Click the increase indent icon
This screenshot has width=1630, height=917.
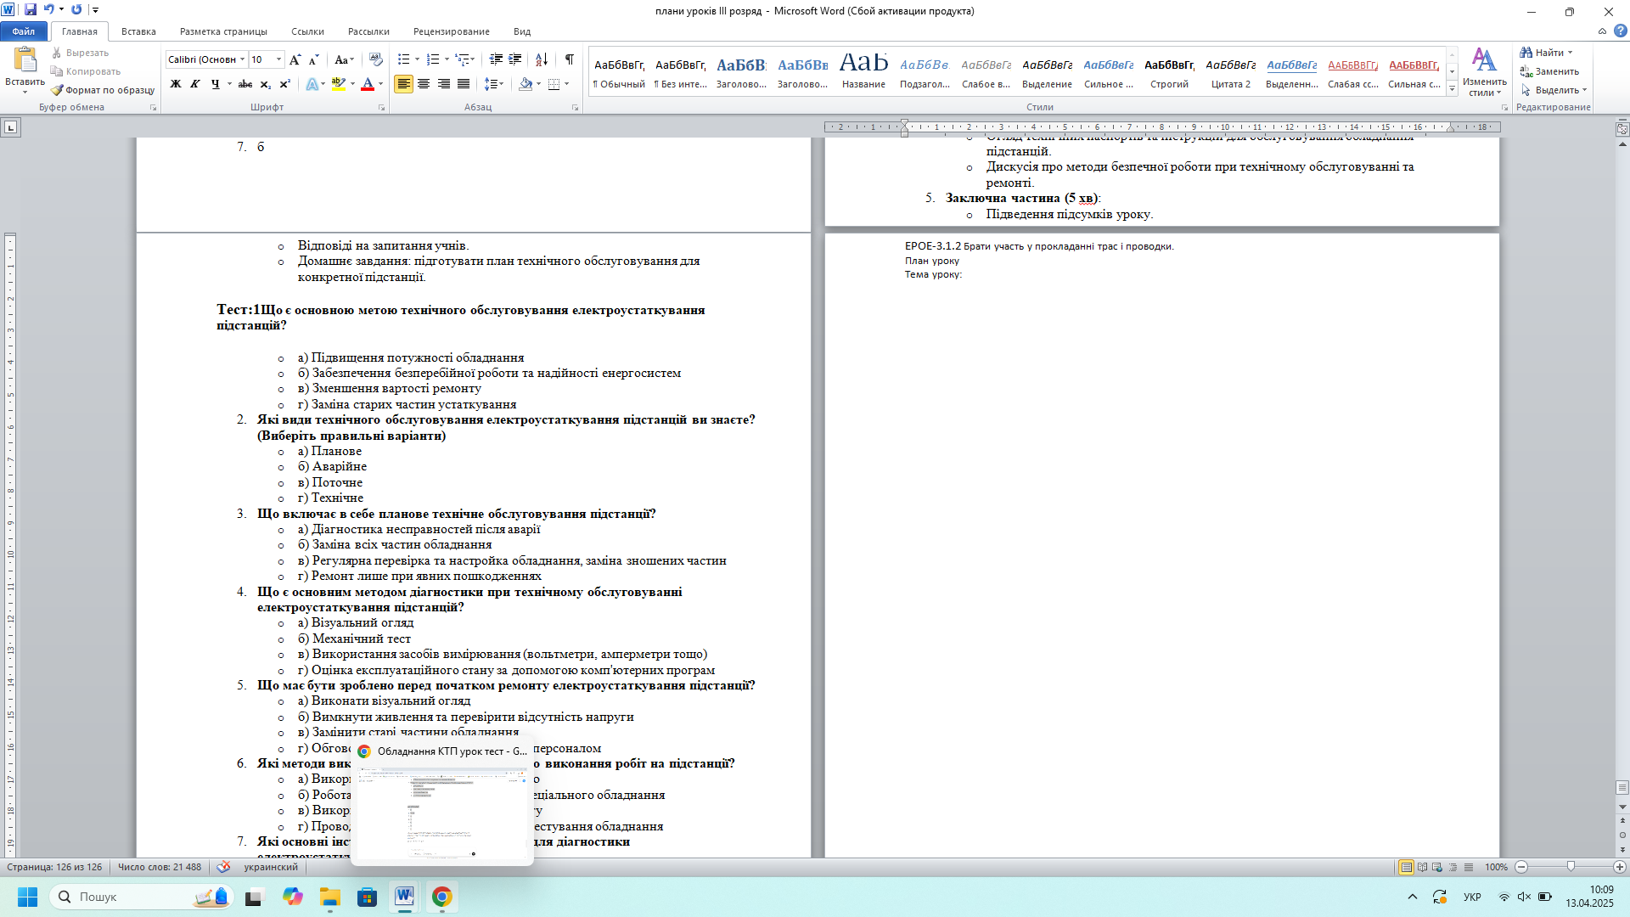pyautogui.click(x=515, y=59)
